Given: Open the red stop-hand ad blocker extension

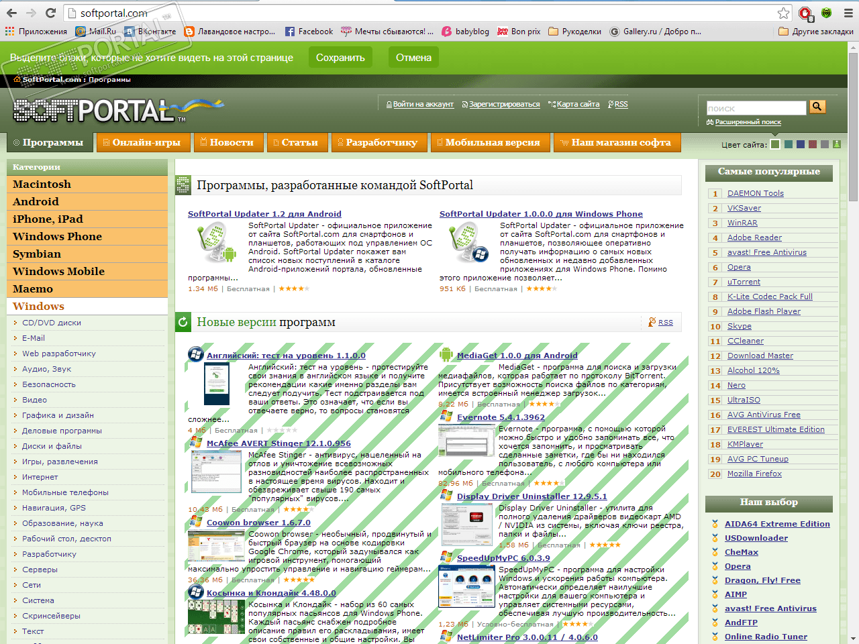Looking at the screenshot, I should pyautogui.click(x=805, y=13).
